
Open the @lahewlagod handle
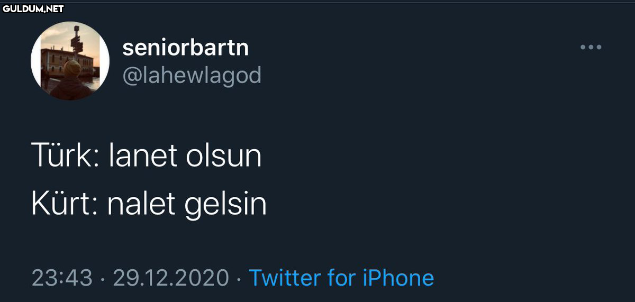click(x=192, y=76)
